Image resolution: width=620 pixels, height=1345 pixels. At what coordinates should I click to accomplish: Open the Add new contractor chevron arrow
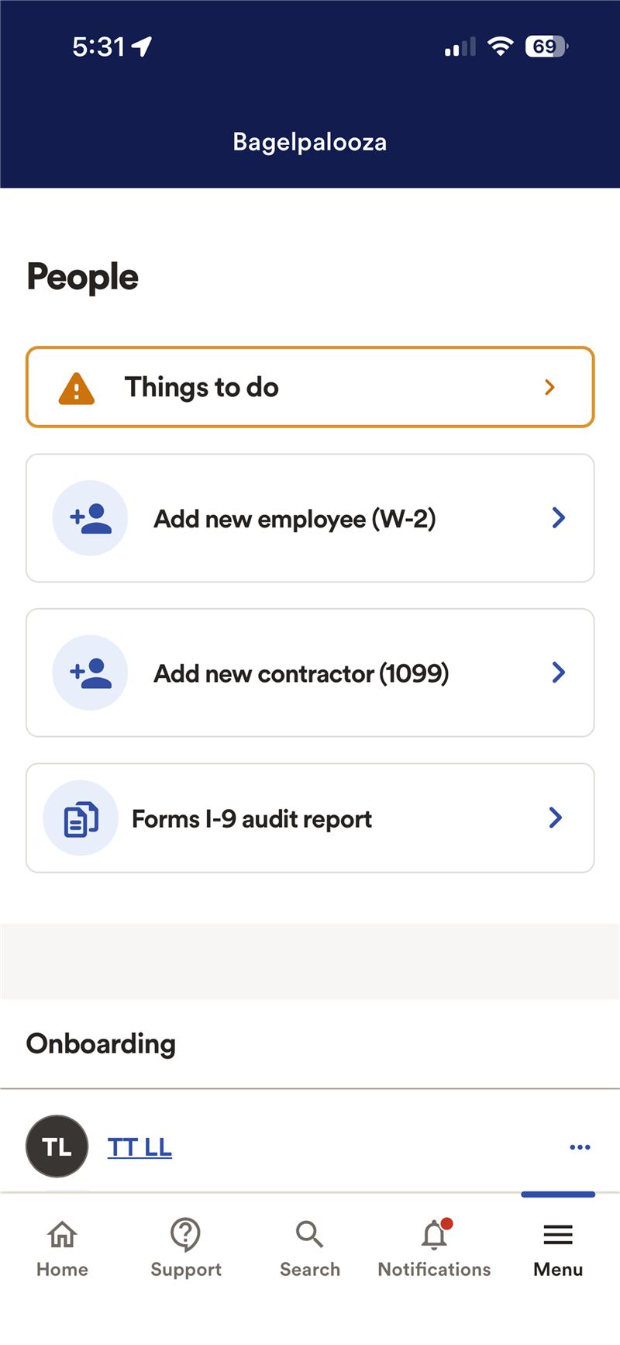(558, 672)
